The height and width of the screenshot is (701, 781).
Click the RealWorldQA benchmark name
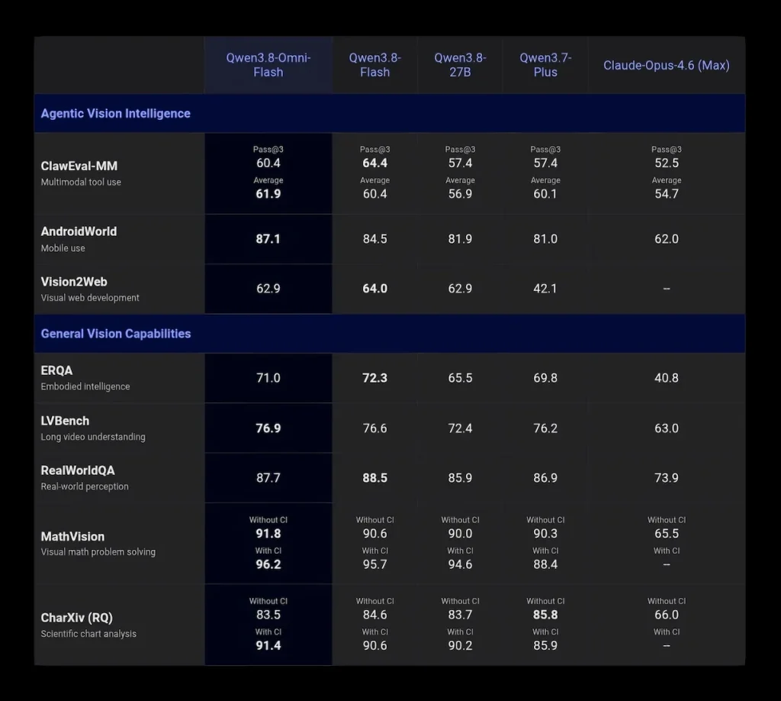[x=78, y=470]
